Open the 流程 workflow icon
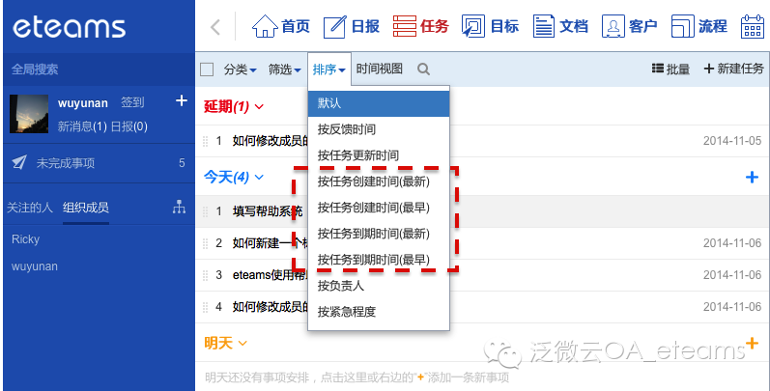The height and width of the screenshot is (391, 770). click(683, 26)
